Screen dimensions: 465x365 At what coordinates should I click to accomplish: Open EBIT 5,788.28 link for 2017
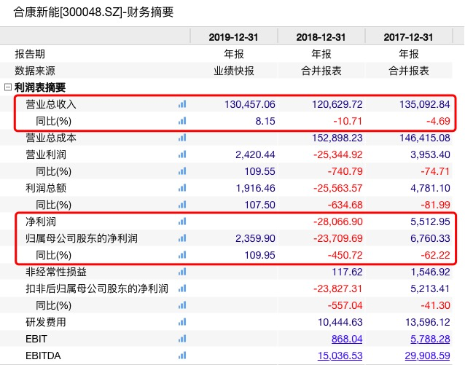[x=430, y=339]
